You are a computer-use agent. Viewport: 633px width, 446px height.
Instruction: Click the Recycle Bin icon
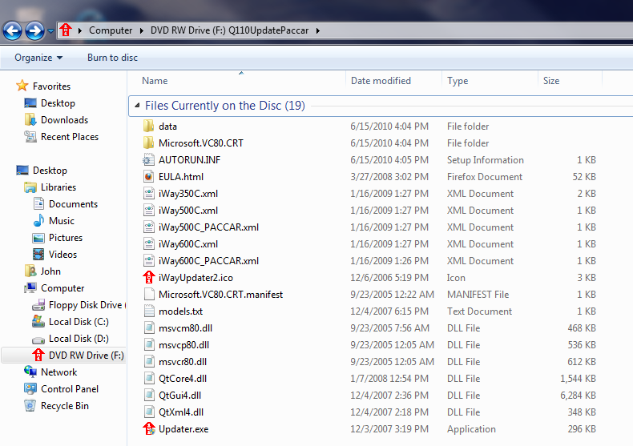click(30, 405)
